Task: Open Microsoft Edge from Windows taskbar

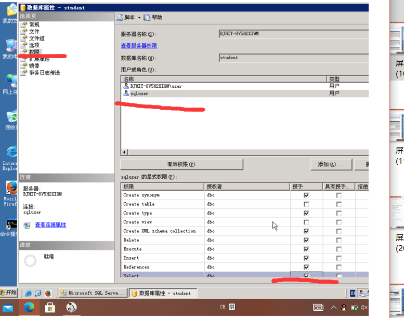Action: [x=29, y=308]
